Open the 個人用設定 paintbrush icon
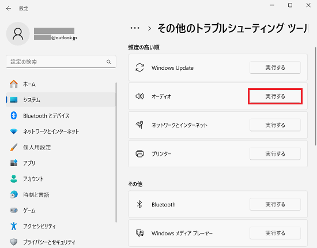This screenshot has width=317, height=248. (x=14, y=147)
